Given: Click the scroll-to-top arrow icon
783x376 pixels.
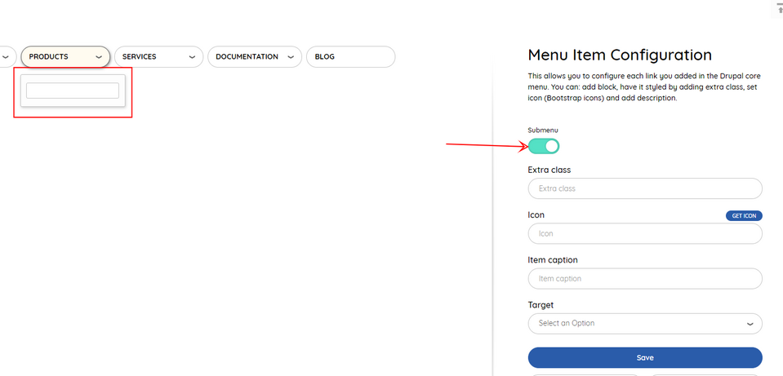Looking at the screenshot, I should [x=779, y=8].
